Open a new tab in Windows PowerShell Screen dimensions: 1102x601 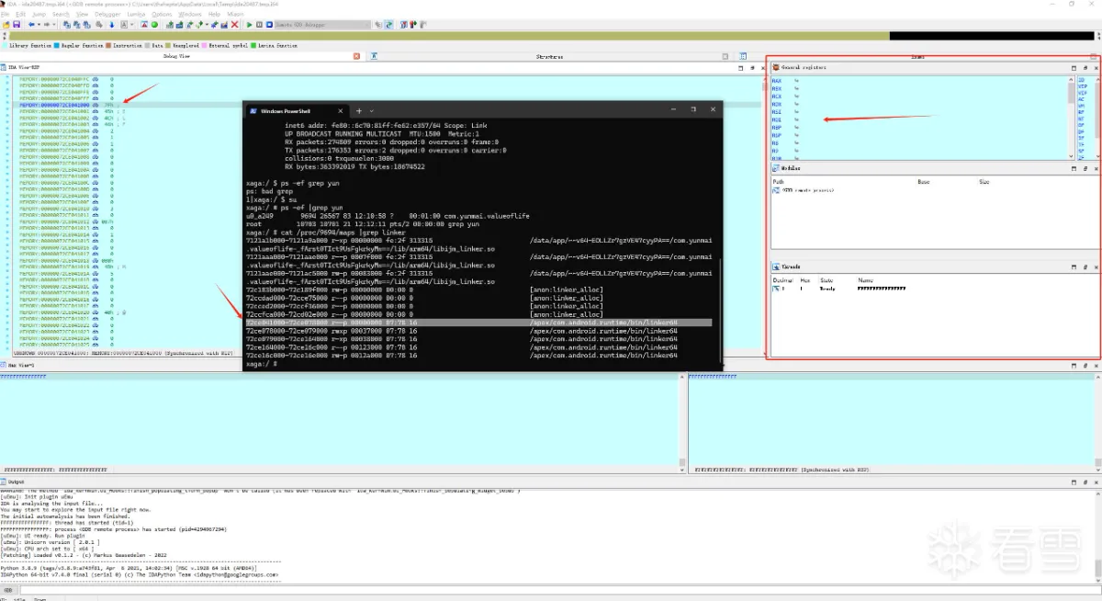[358, 111]
